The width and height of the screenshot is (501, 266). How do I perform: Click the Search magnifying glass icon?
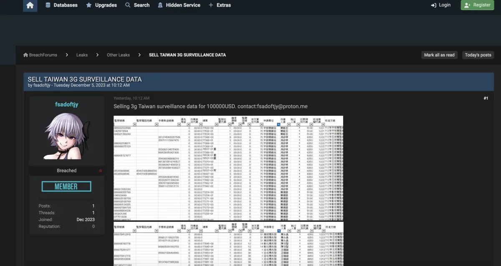(x=128, y=5)
